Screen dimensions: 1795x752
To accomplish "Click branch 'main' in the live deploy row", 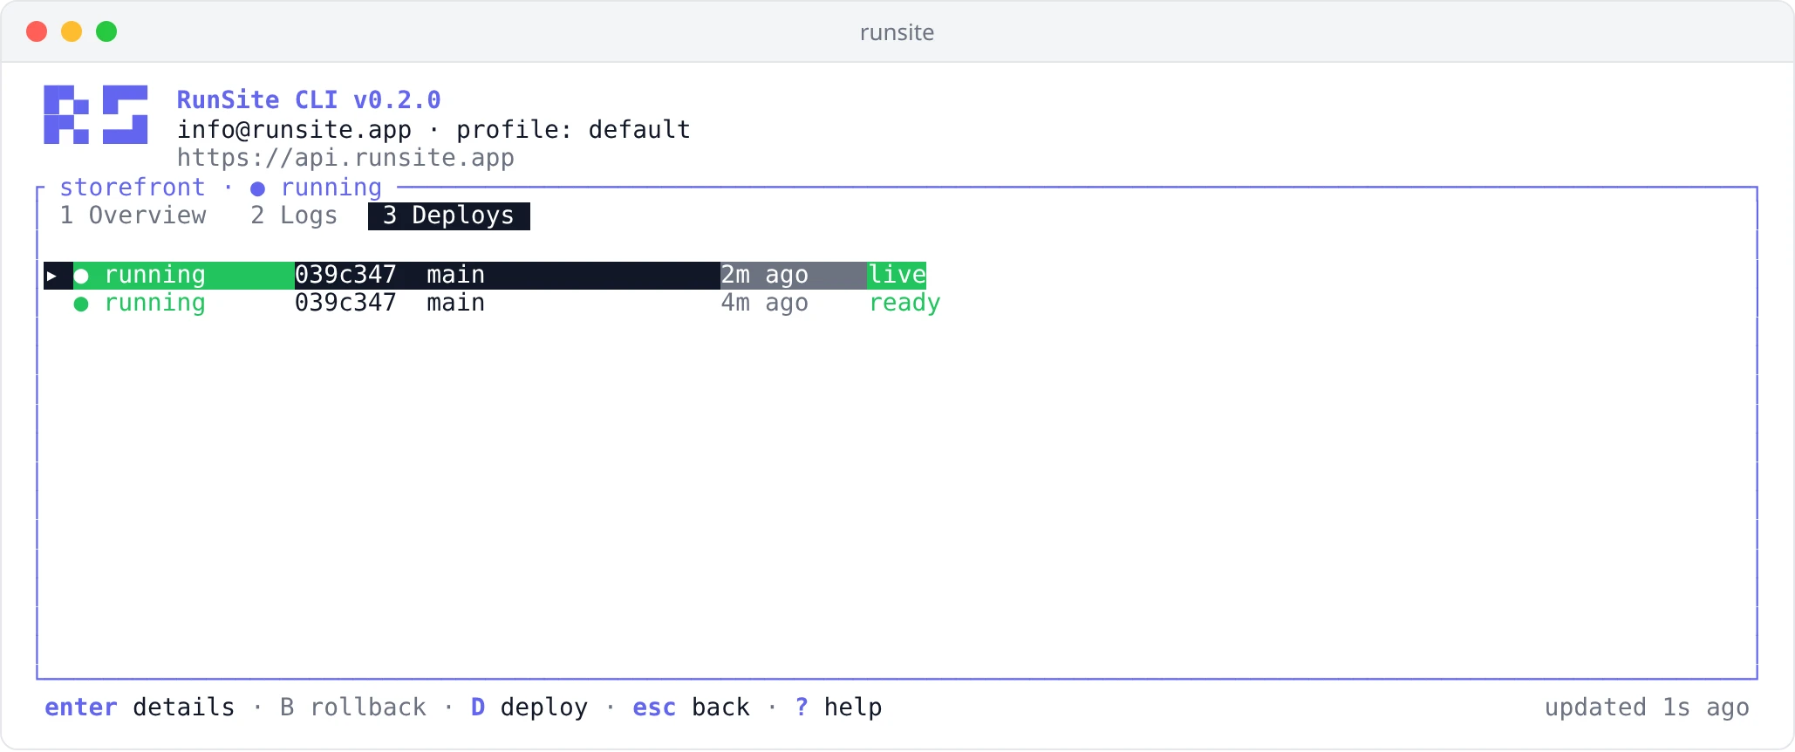I will point(455,276).
